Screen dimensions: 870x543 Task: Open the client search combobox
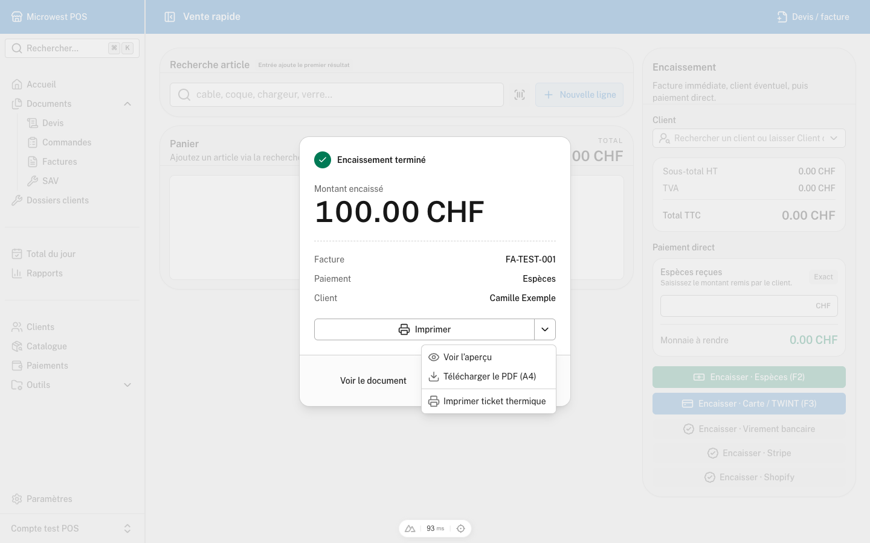click(x=749, y=138)
